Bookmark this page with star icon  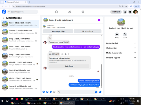pyautogui.click(x=126, y=6)
